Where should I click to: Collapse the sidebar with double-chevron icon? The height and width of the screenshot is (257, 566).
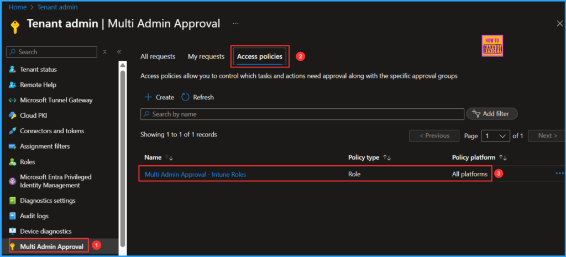119,52
